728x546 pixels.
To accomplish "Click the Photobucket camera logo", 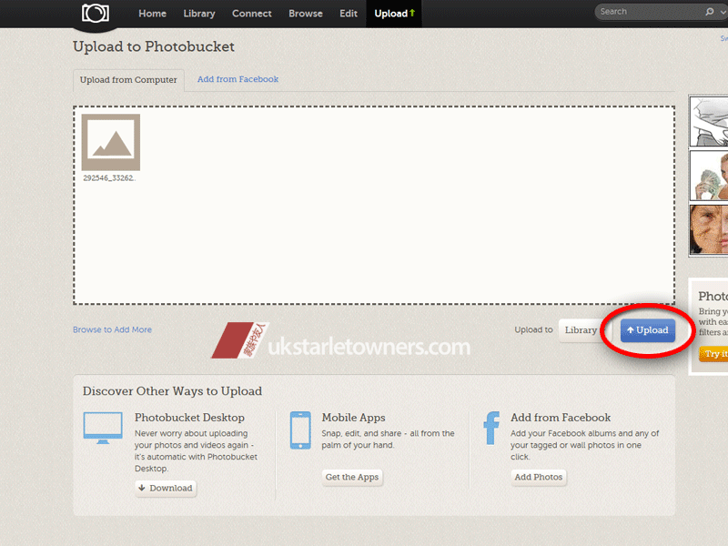I will [96, 13].
